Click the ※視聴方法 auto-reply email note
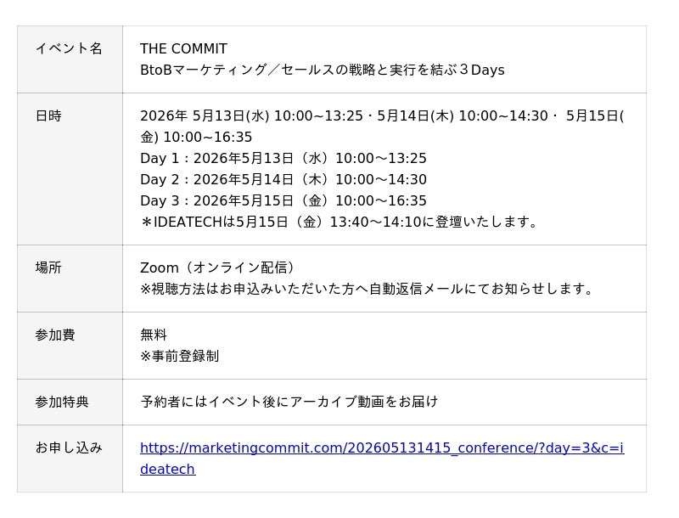Image resolution: width=679 pixels, height=518 pixels. point(369,290)
